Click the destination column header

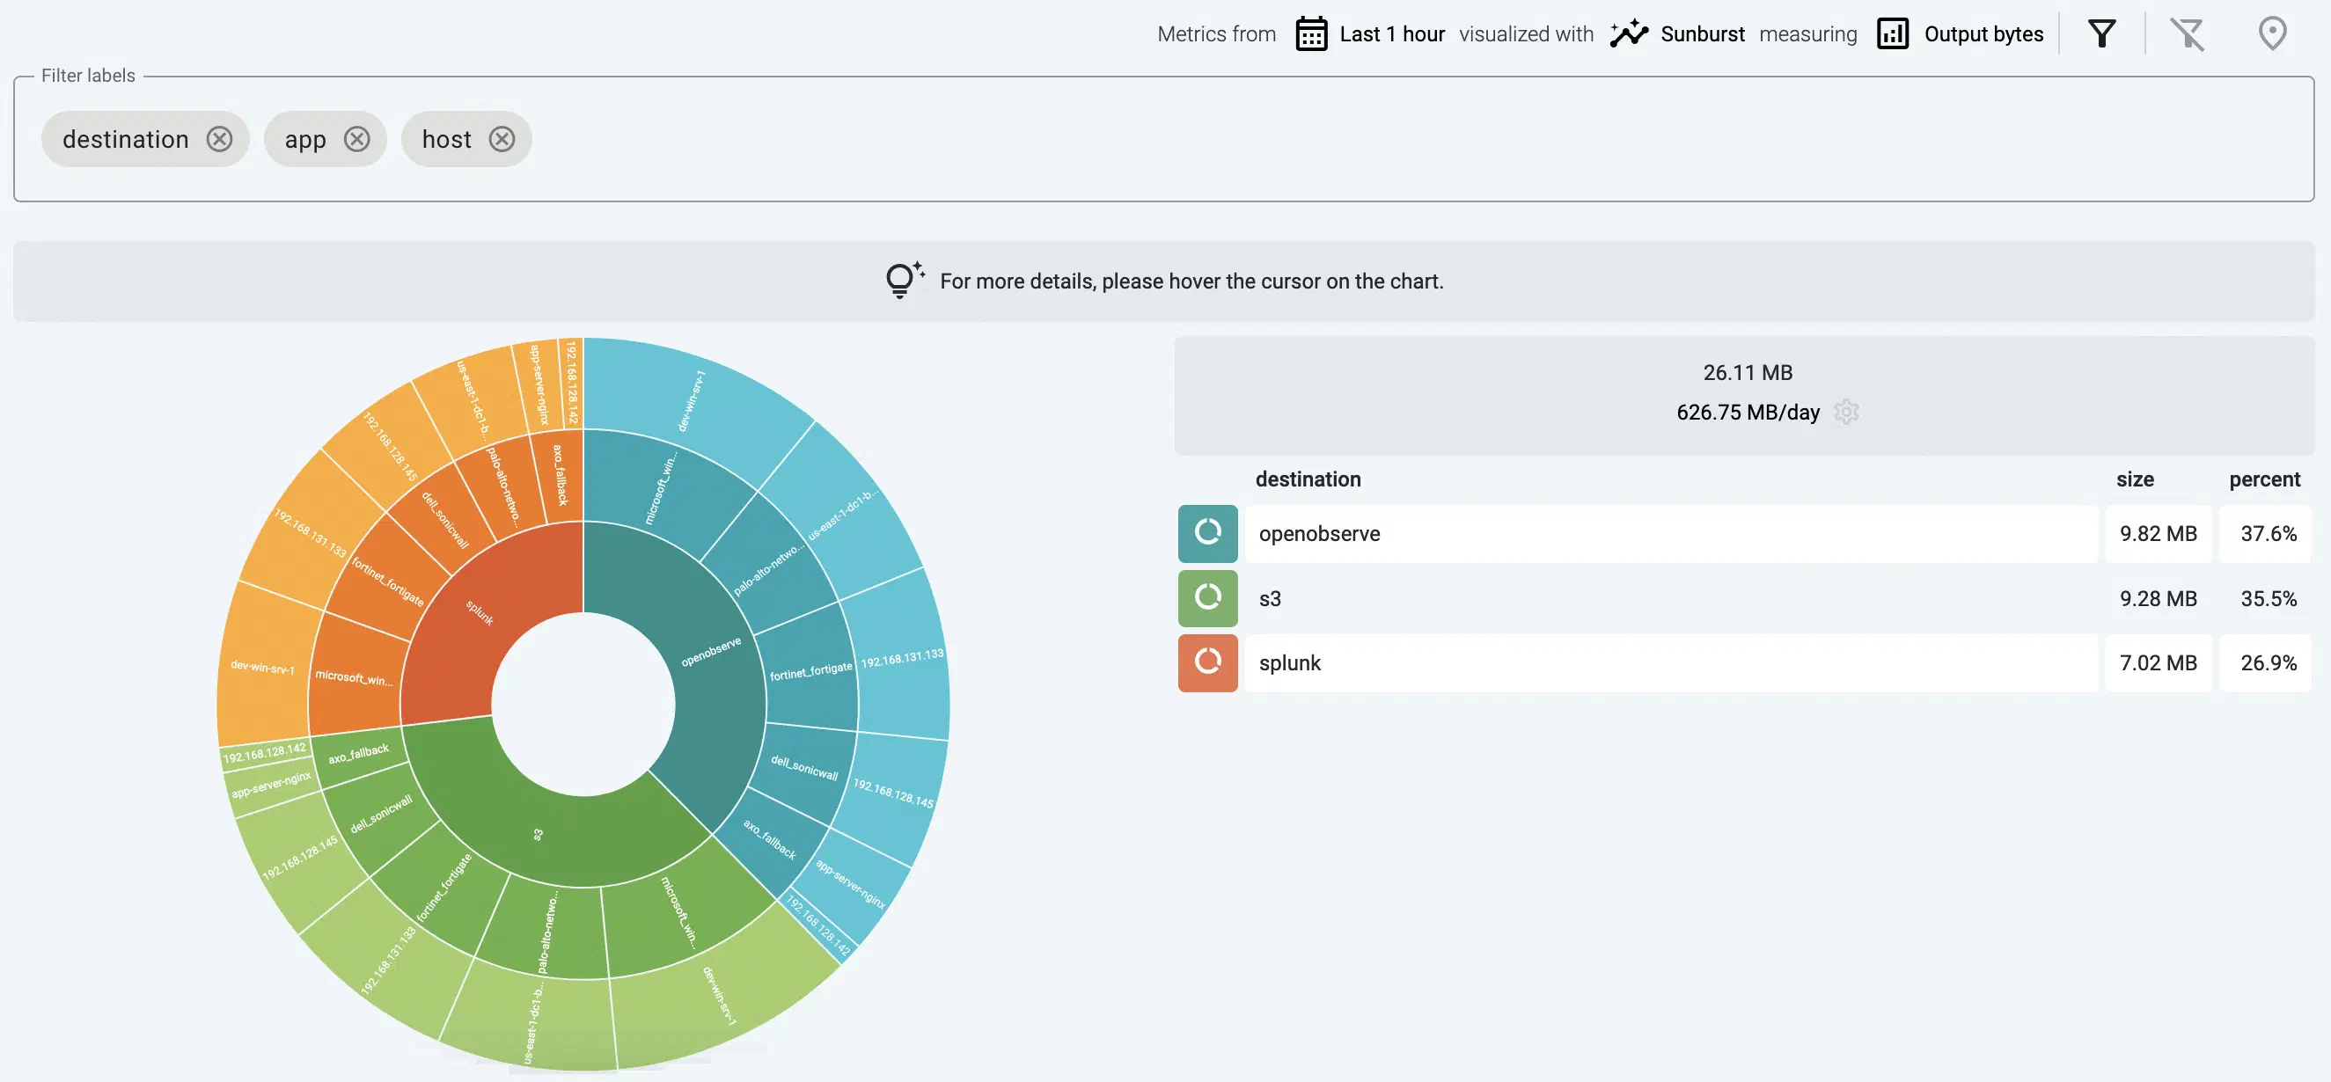click(x=1308, y=479)
